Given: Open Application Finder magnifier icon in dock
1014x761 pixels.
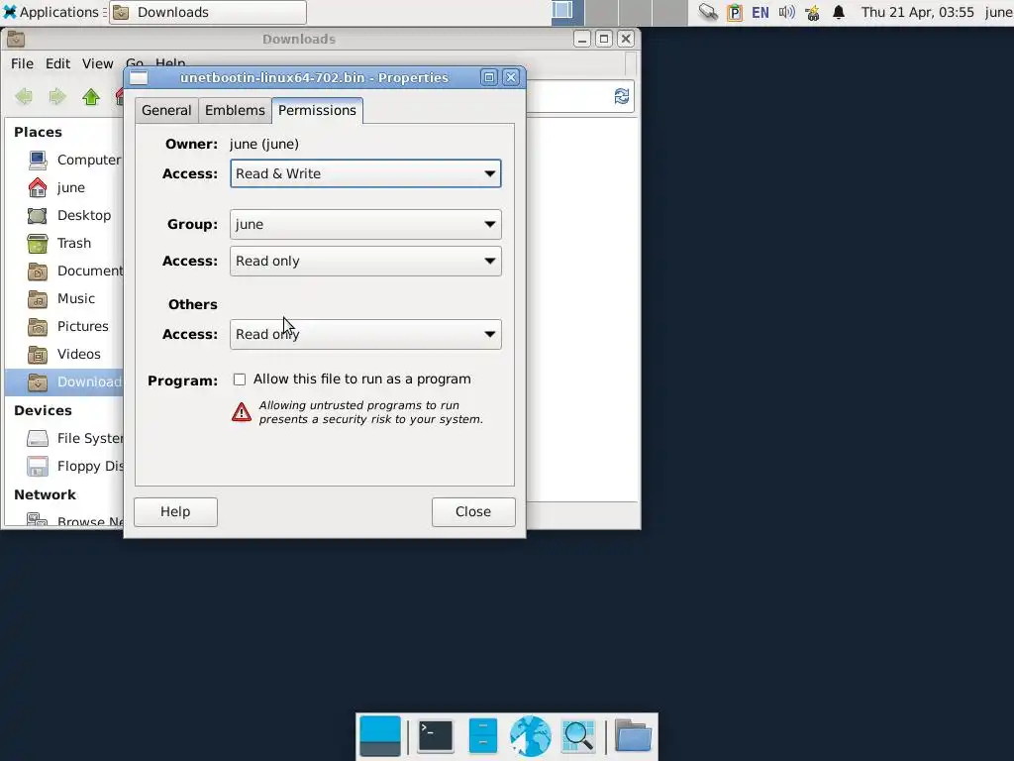Looking at the screenshot, I should [x=578, y=736].
